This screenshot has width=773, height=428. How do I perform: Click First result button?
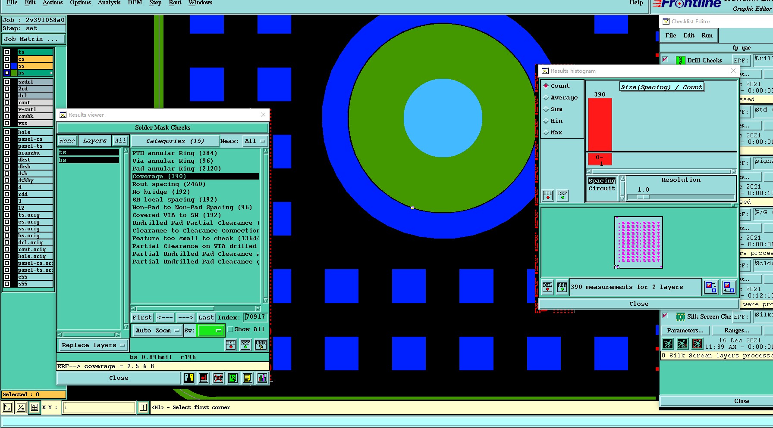142,318
